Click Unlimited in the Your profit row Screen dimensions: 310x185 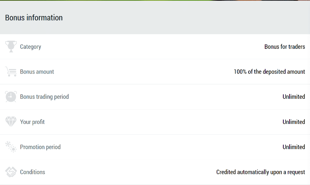tap(294, 122)
